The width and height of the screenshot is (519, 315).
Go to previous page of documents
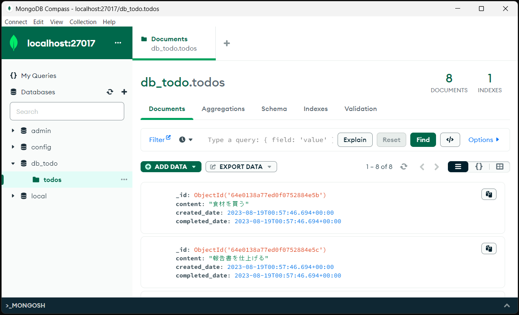(x=422, y=166)
